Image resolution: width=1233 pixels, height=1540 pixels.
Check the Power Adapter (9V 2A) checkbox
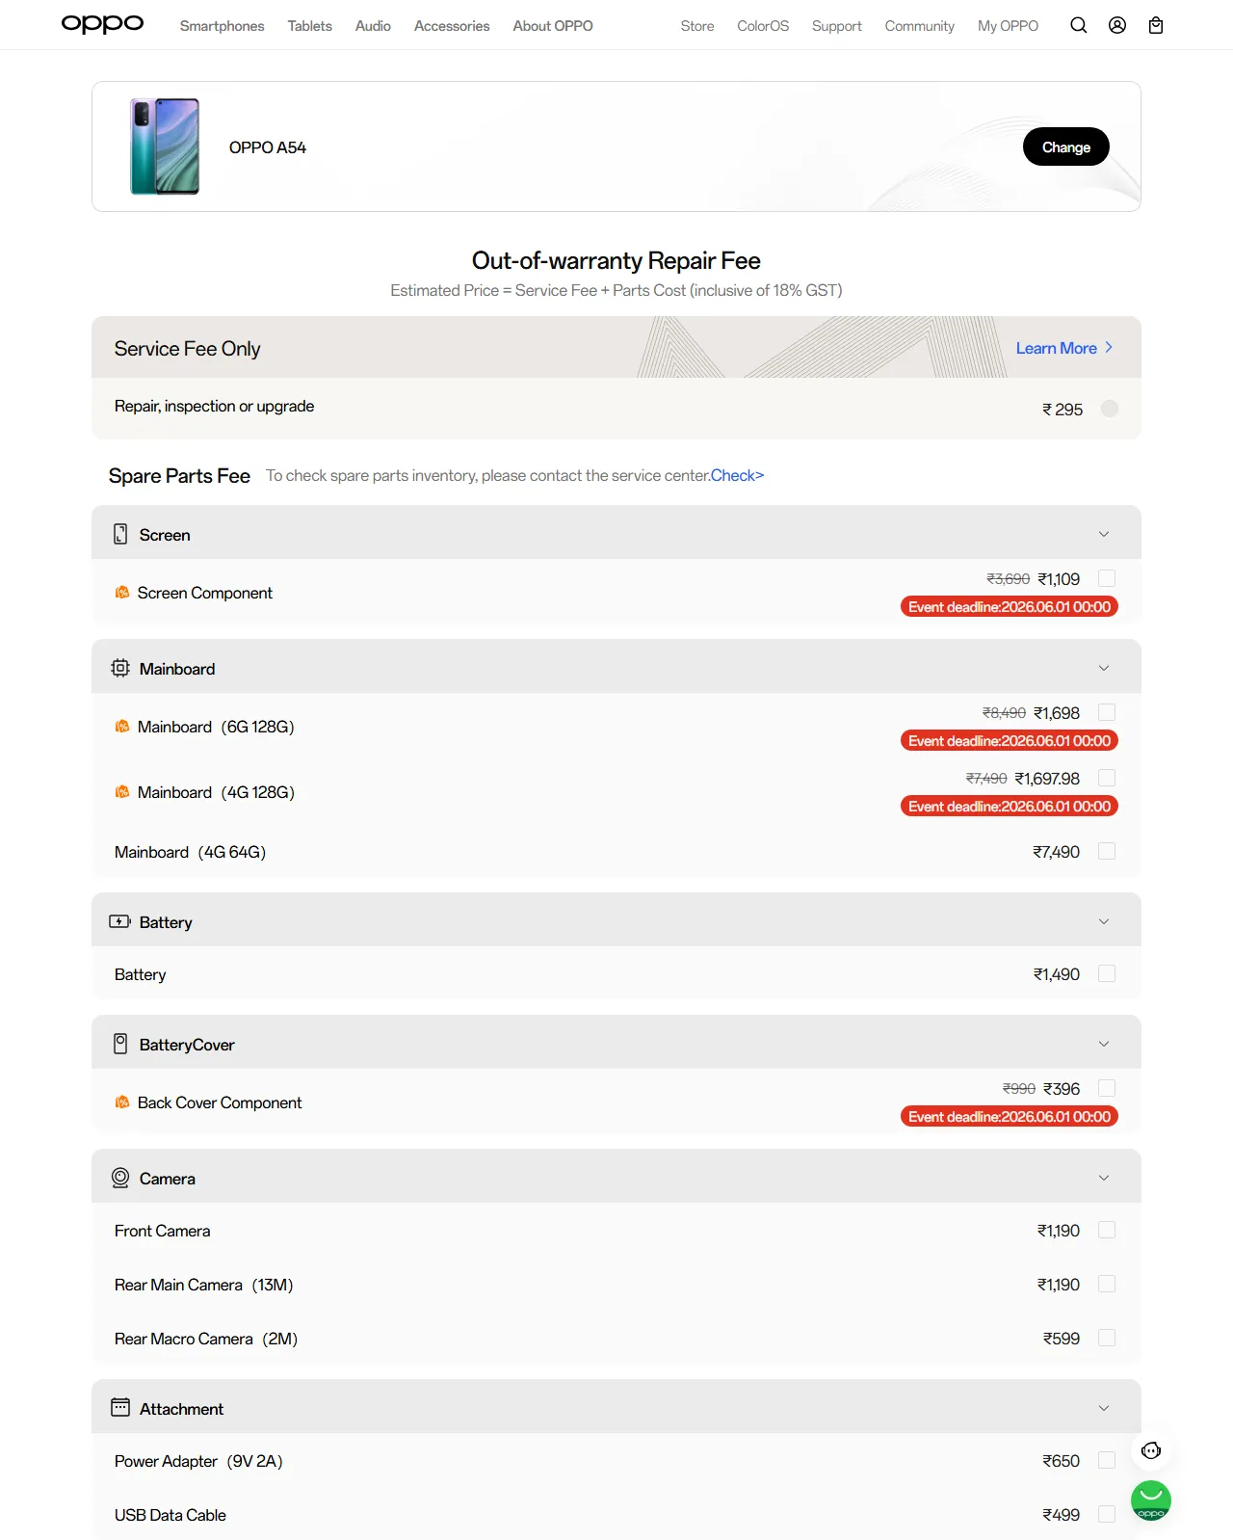[1107, 1460]
